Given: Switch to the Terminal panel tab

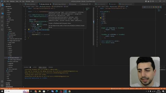Looking at the screenshot, I should (51, 67).
